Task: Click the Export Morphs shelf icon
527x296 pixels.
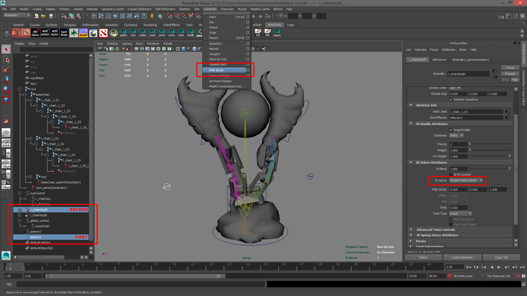Action: 64,33
